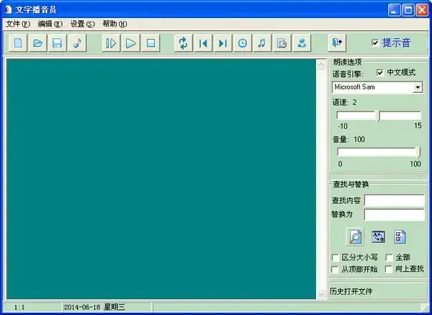Viewport: 432px width, 315px height.
Task: Open the 帮助(H) menu
Action: coord(114,24)
